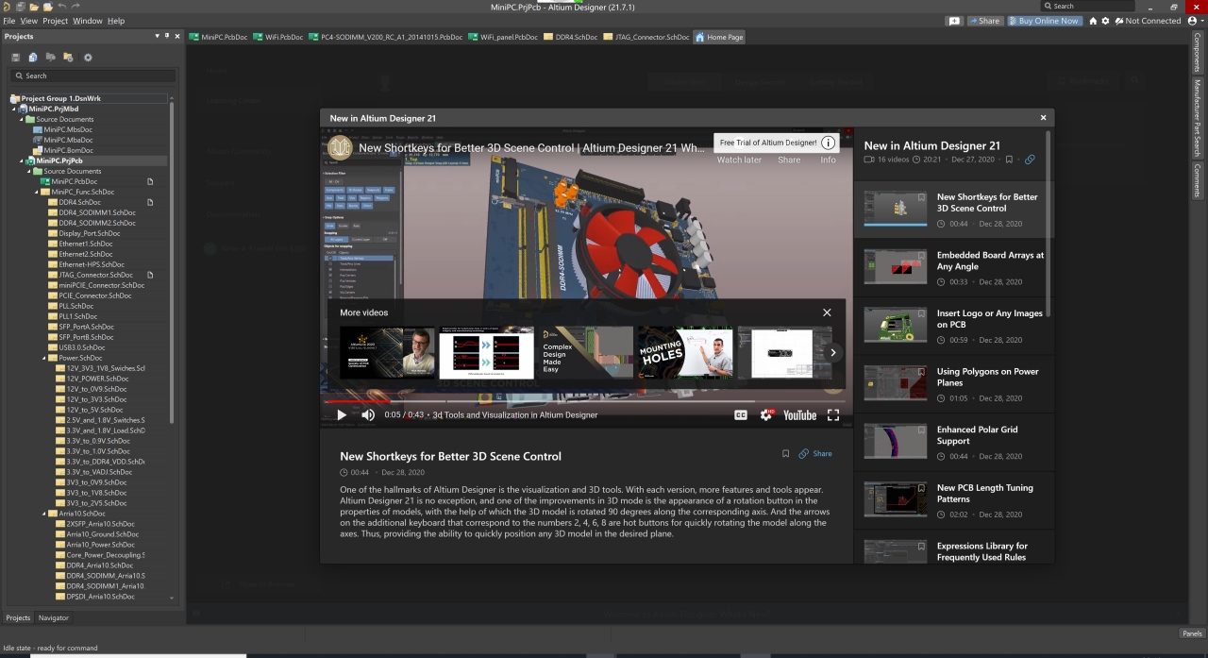Click the comment icon near top-right toolbar
Screen dimensions: 1208x658
[x=955, y=21]
